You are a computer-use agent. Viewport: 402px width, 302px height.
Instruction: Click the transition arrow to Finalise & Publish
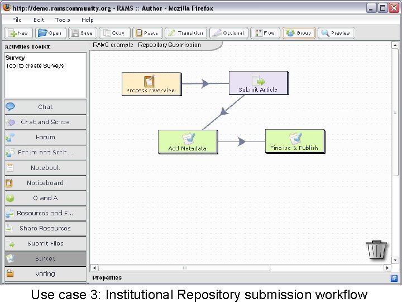point(241,141)
